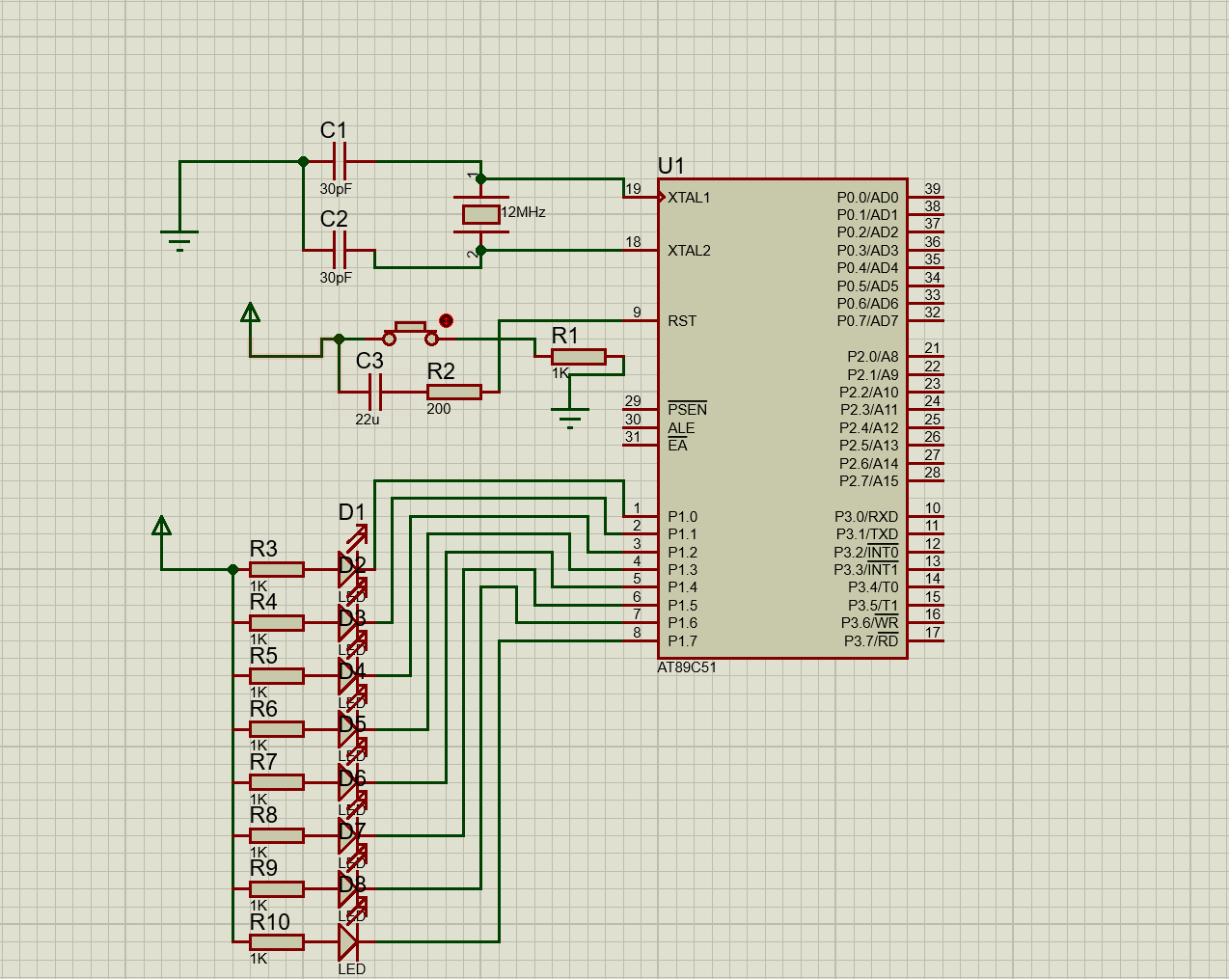Click the P1.0 pin label
The height and width of the screenshot is (979, 1229).
coord(682,517)
